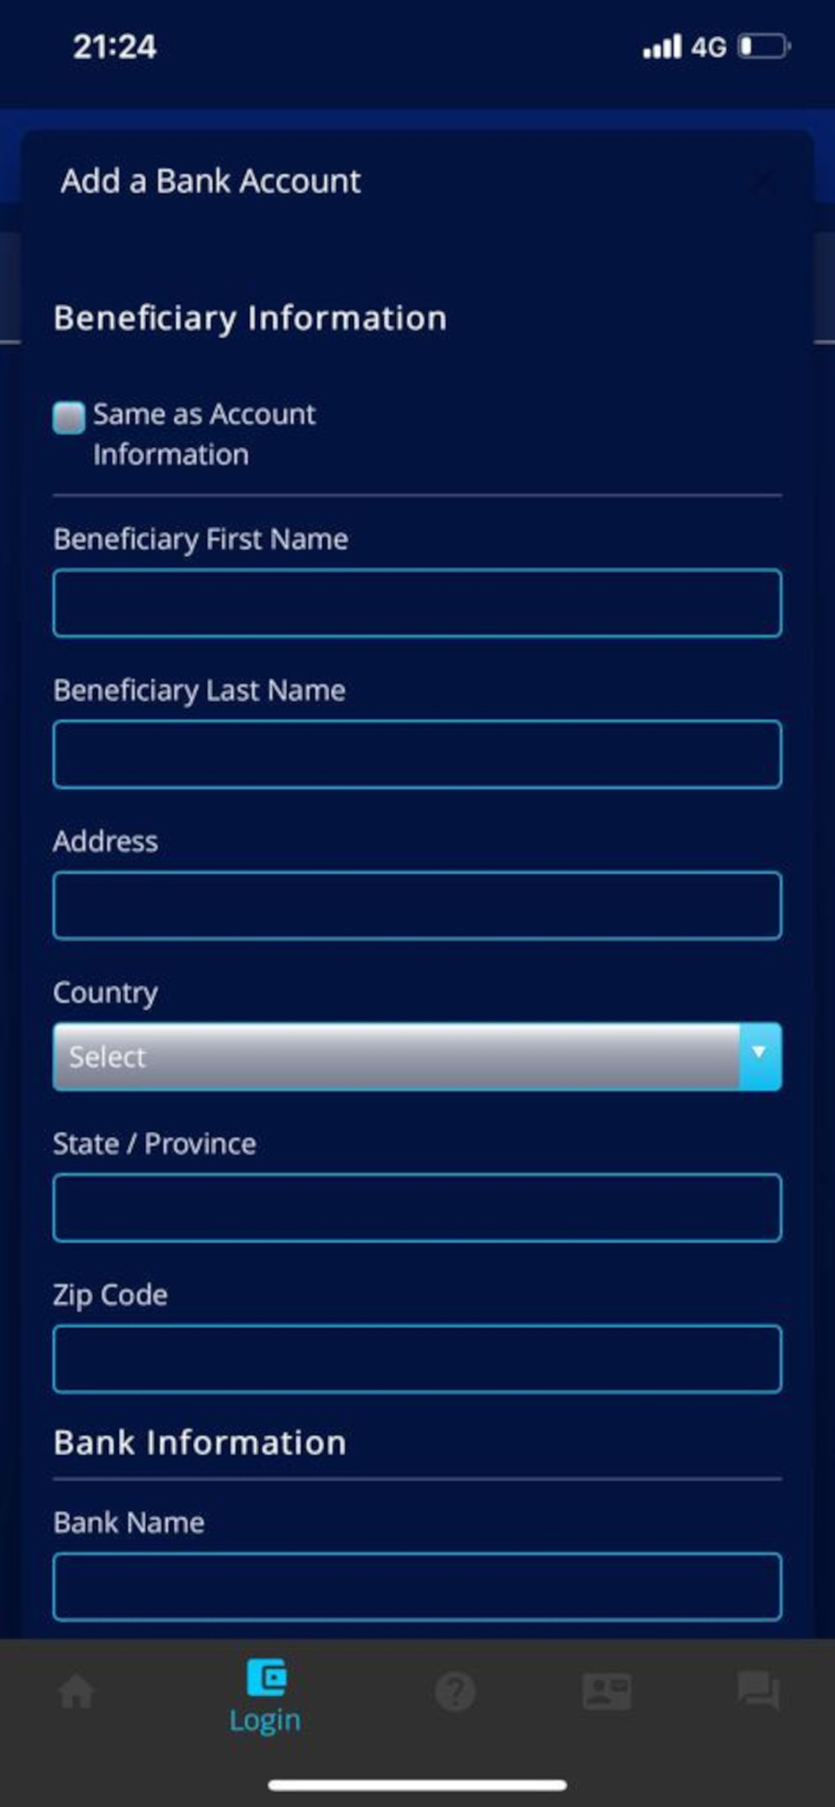
Task: Focus the Zip Code input field
Action: click(417, 1359)
